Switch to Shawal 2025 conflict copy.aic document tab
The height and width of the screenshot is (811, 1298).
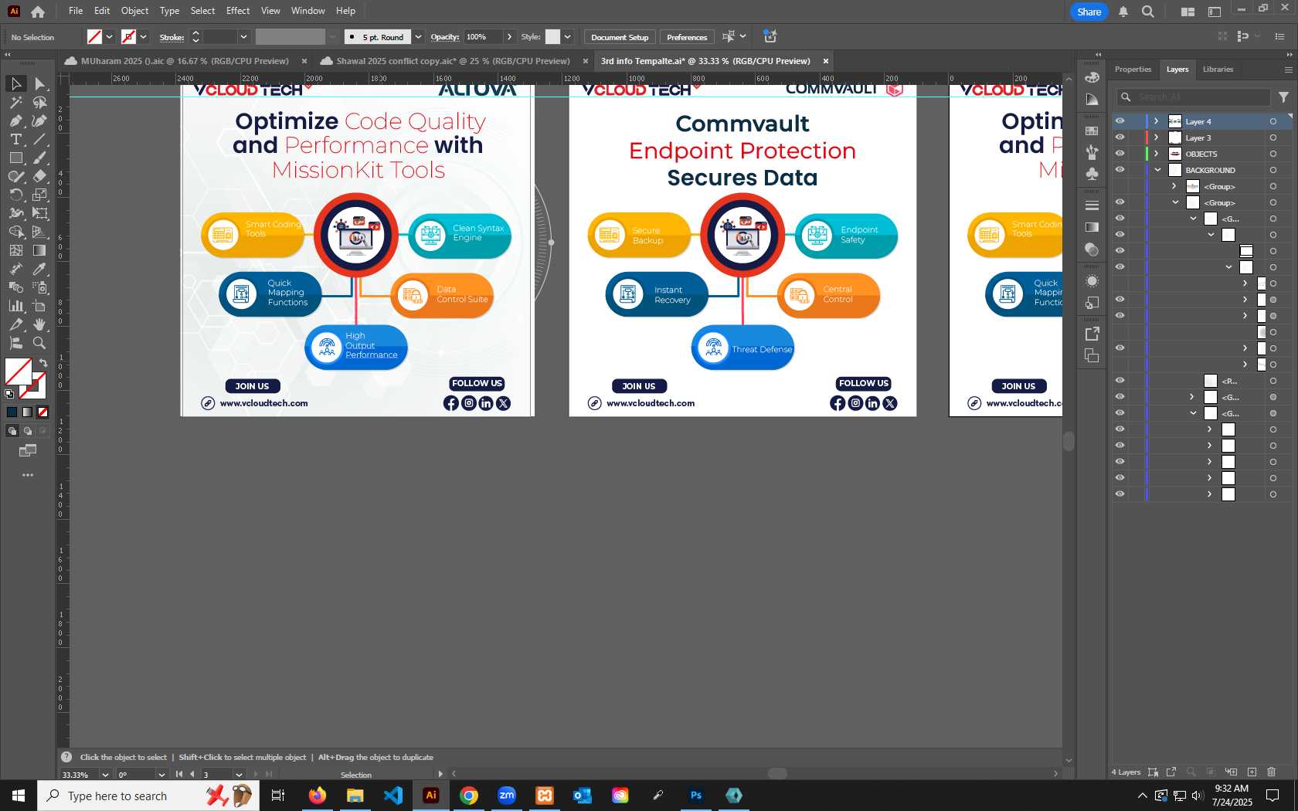pos(453,61)
